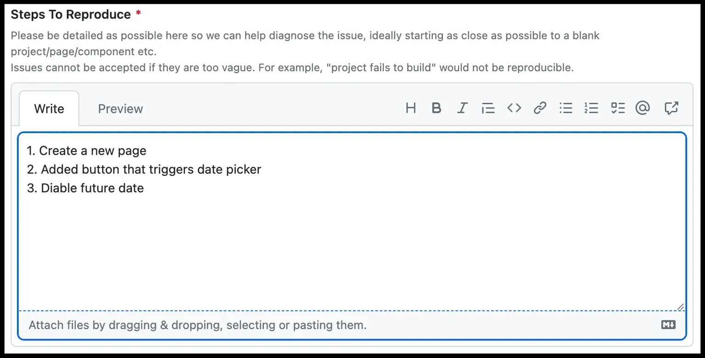Screen dimensions: 705x358
Task: Insert code with the angle brackets icon
Action: 514,108
